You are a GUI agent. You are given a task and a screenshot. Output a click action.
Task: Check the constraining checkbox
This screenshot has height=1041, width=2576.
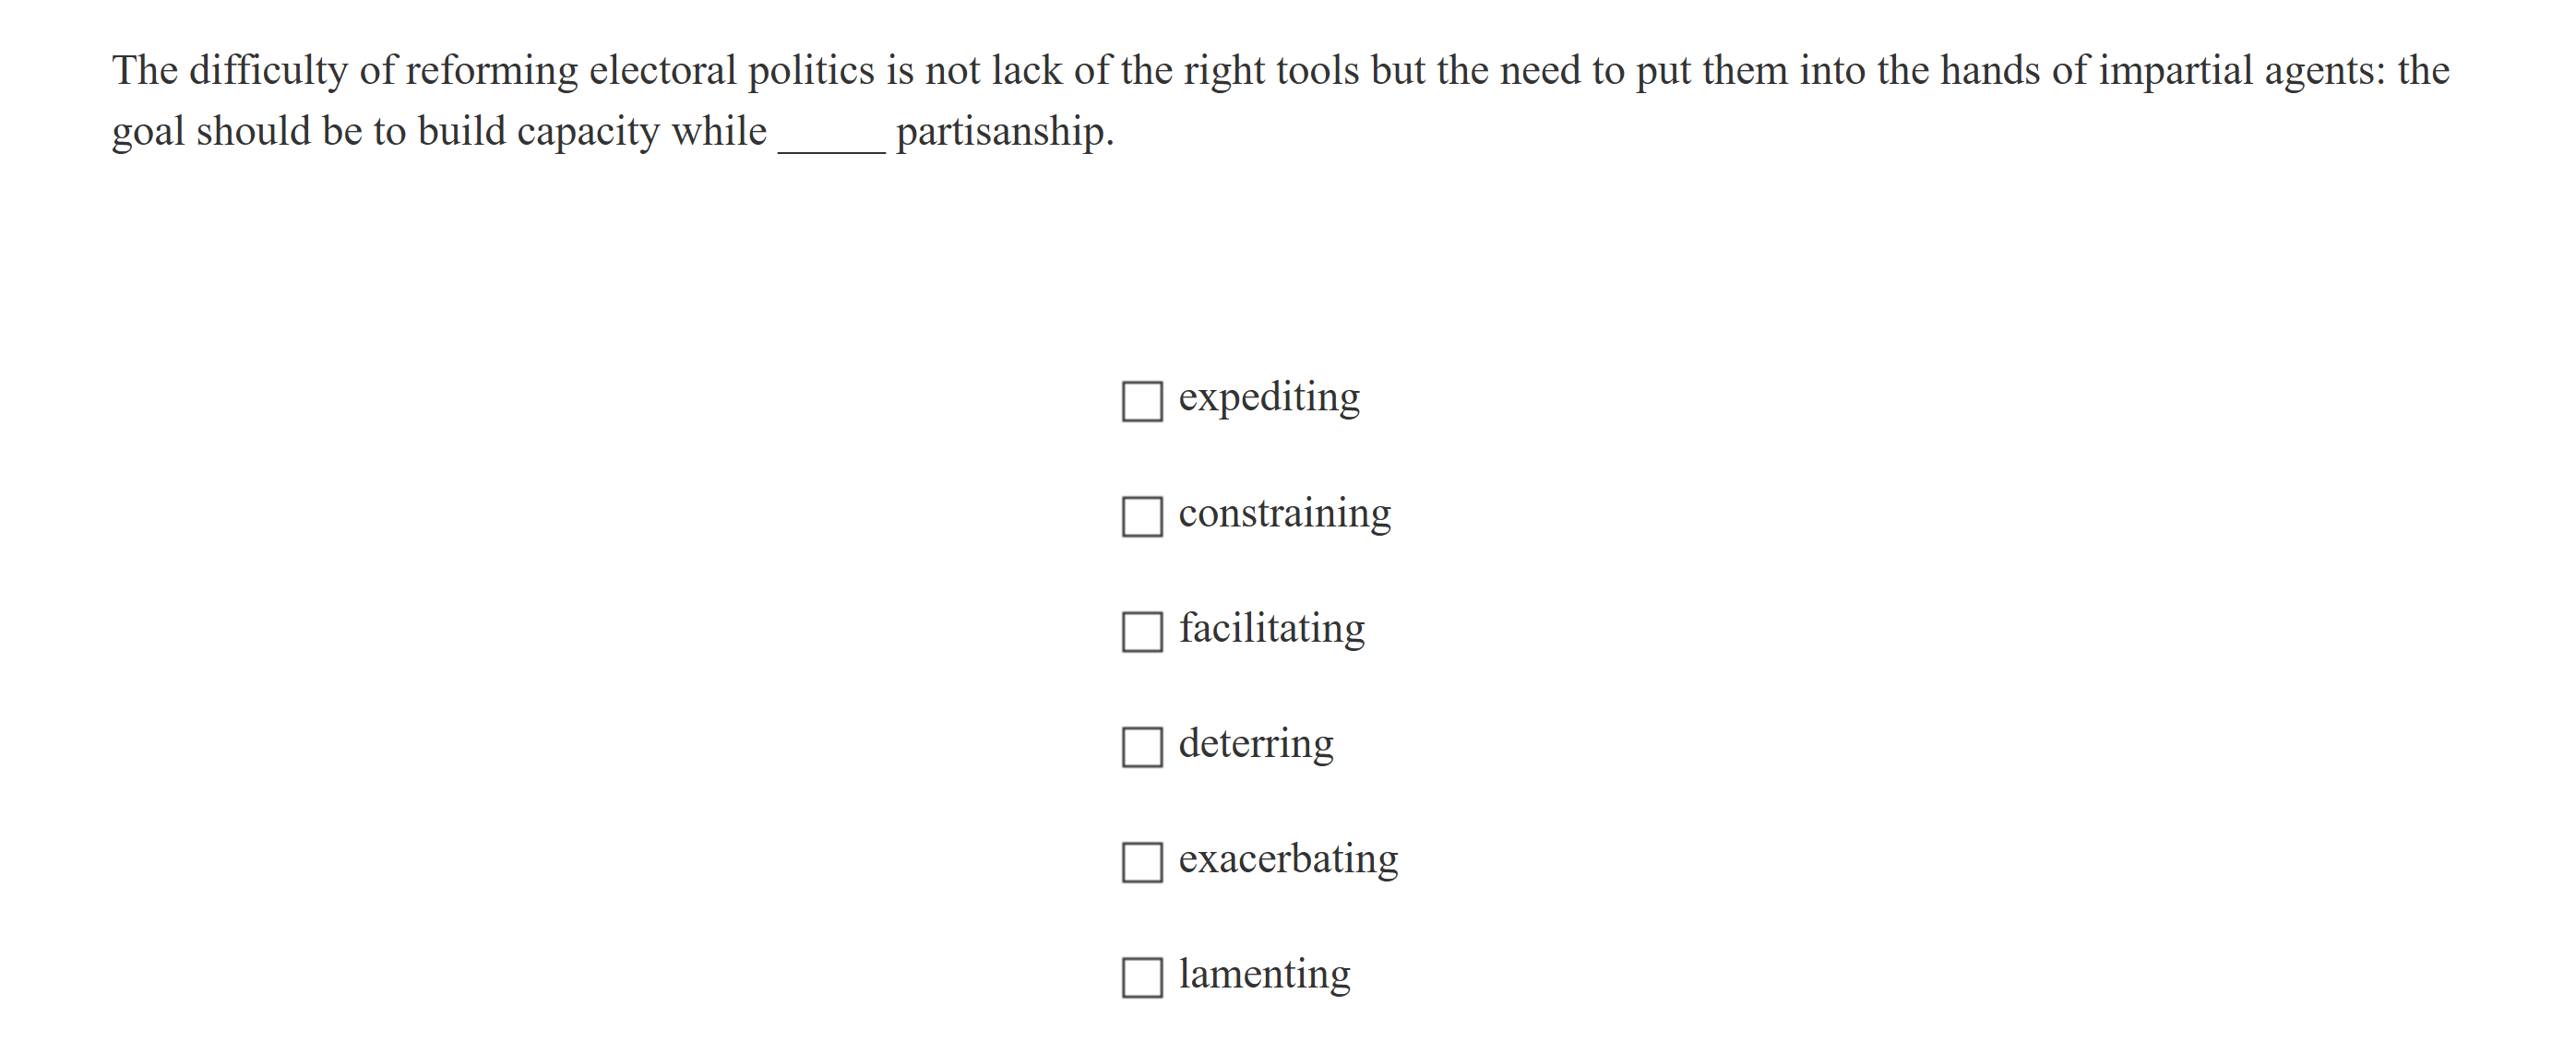[x=1141, y=515]
